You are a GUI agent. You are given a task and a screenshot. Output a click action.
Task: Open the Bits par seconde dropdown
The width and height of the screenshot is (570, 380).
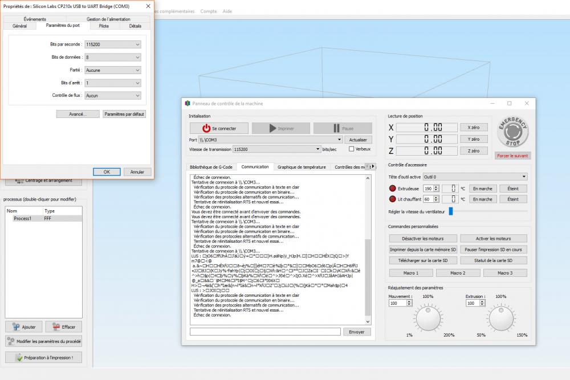(x=113, y=44)
